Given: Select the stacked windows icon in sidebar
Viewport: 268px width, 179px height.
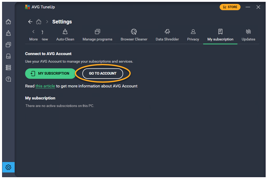Looking at the screenshot, I should click(8, 45).
